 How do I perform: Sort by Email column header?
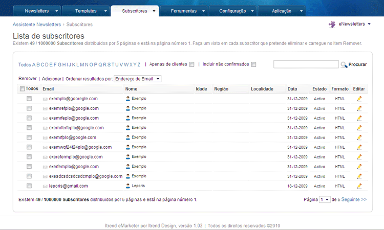tap(48, 89)
